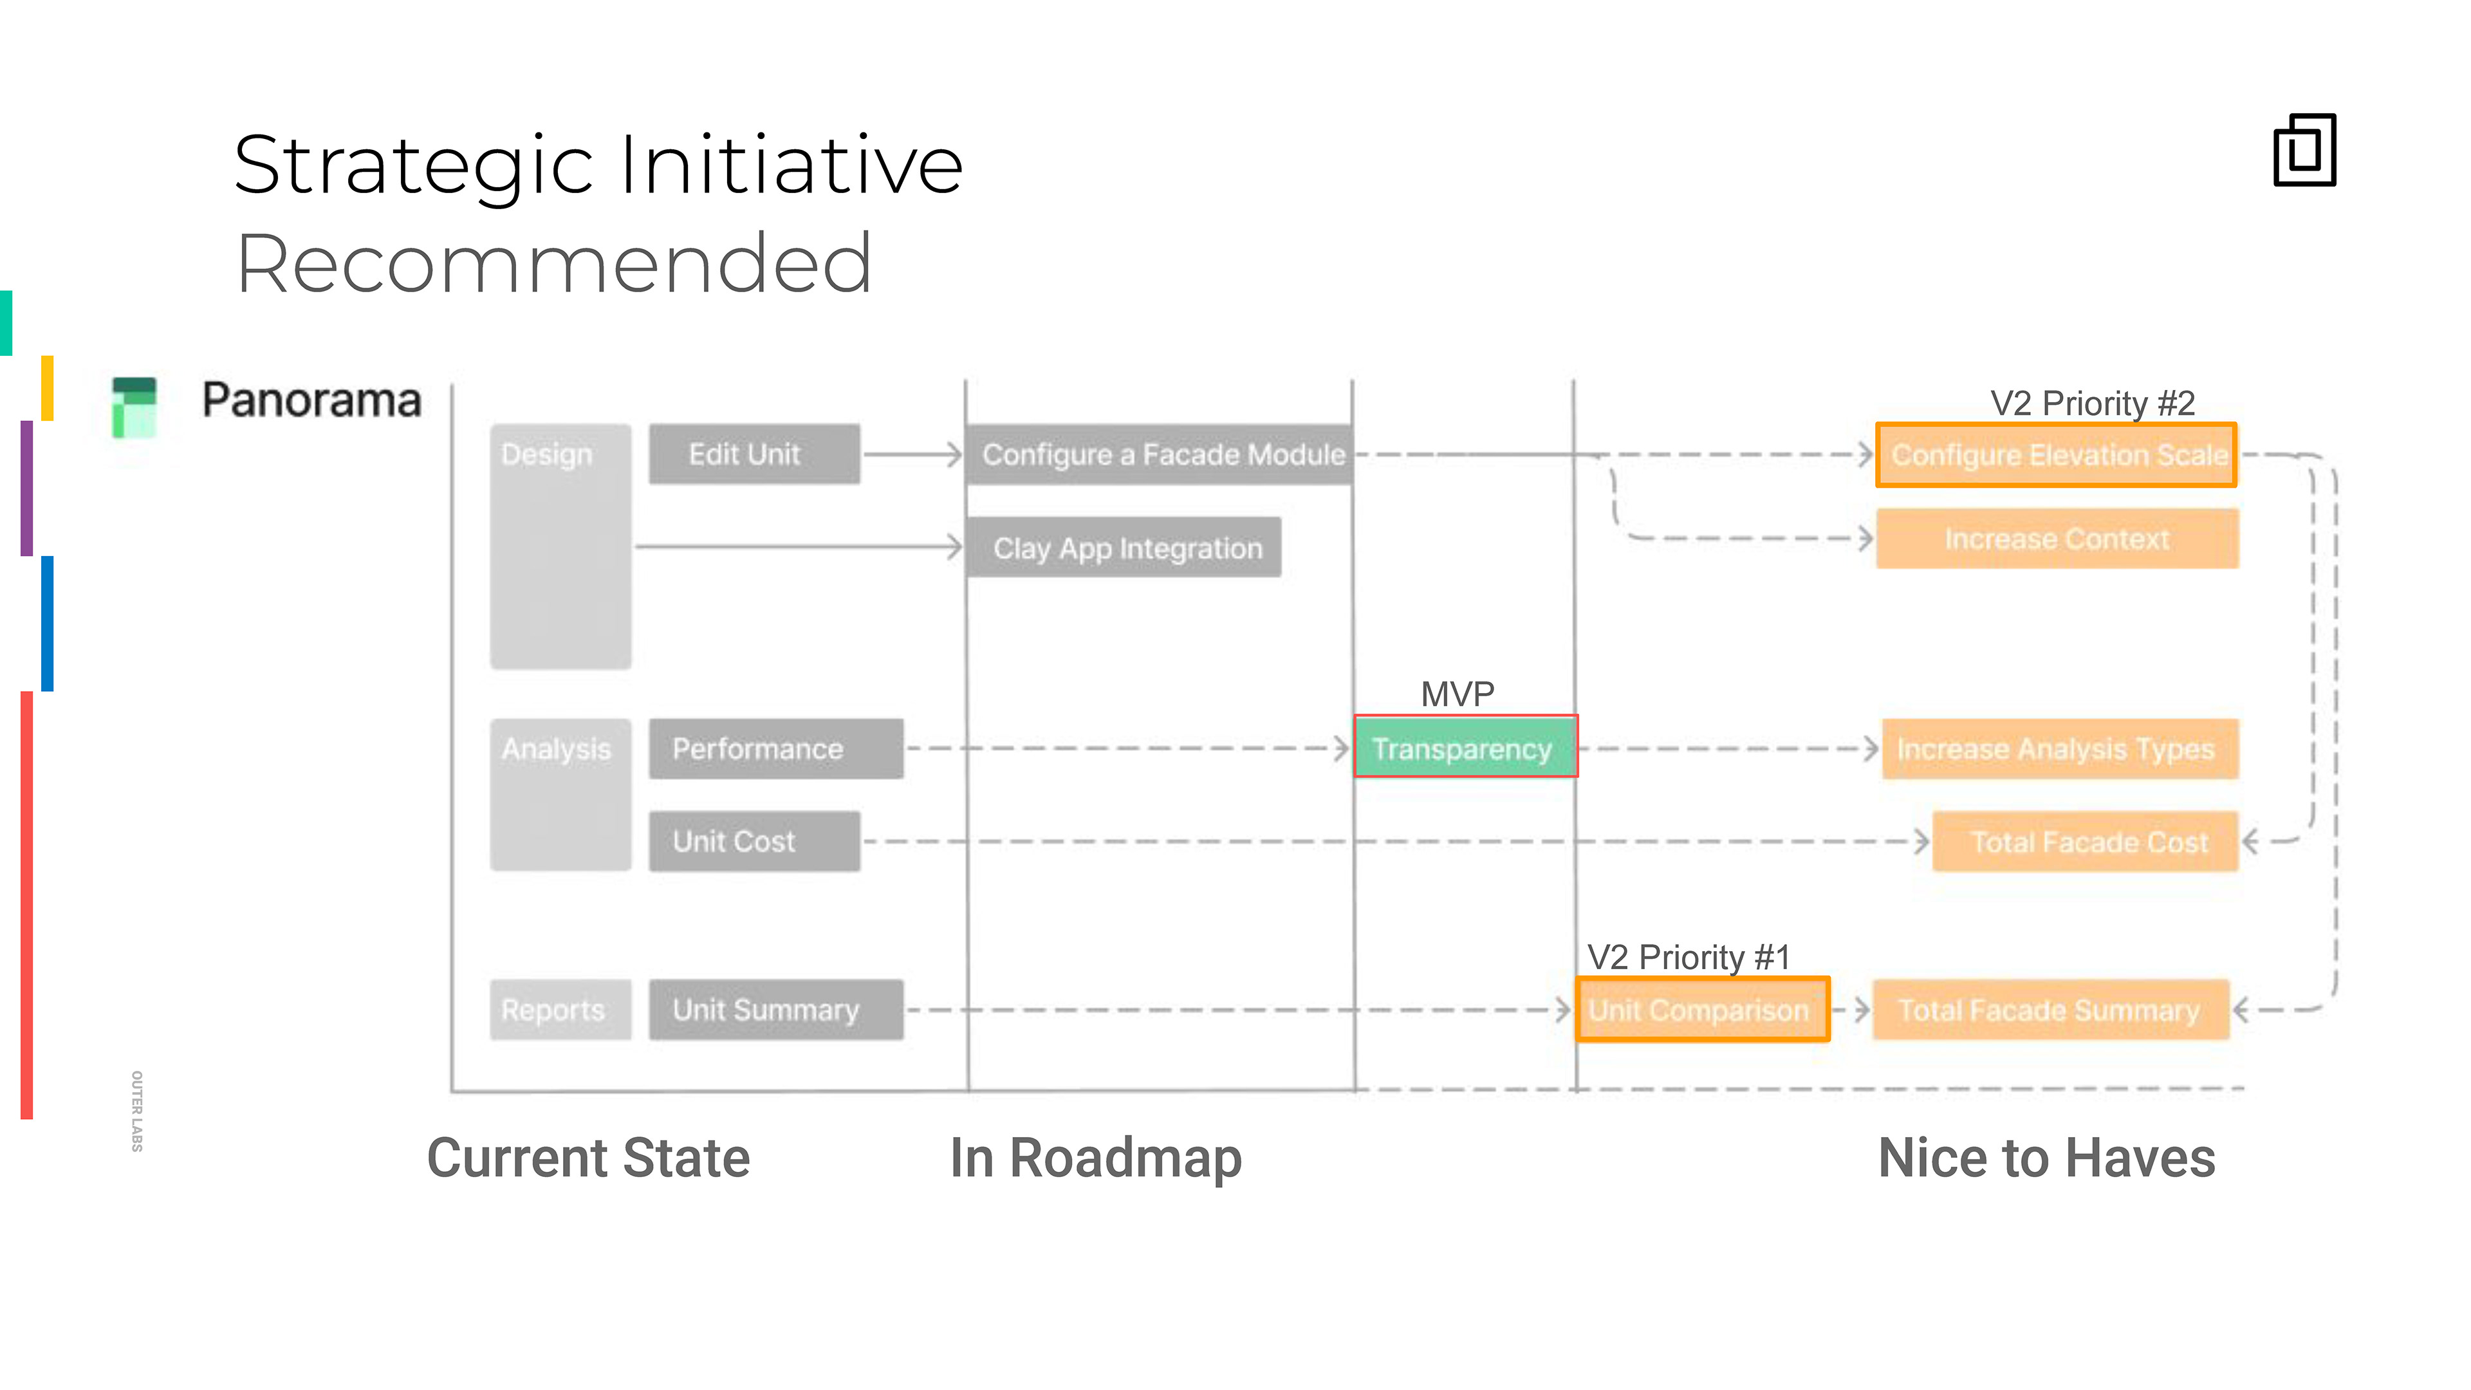Viewport: 2471px width, 1390px height.
Task: Click the Analysis category block
Action: [560, 794]
